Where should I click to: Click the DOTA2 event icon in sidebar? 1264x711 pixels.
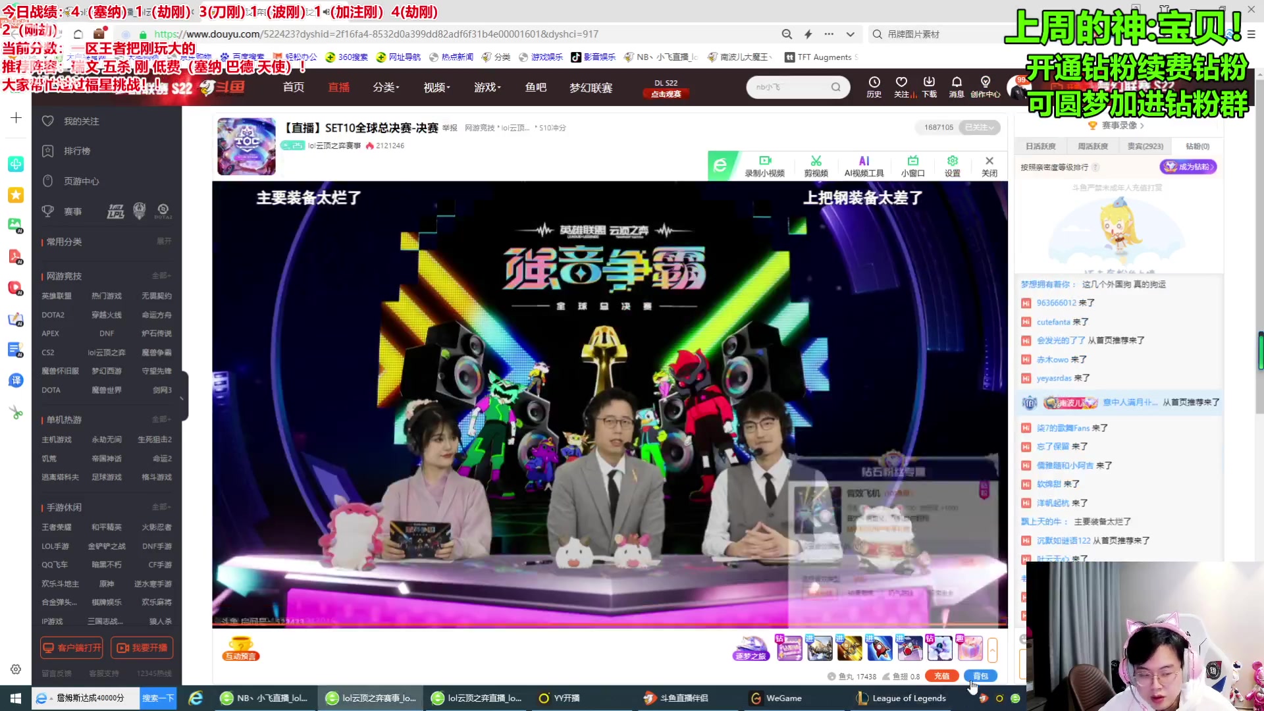(x=163, y=211)
